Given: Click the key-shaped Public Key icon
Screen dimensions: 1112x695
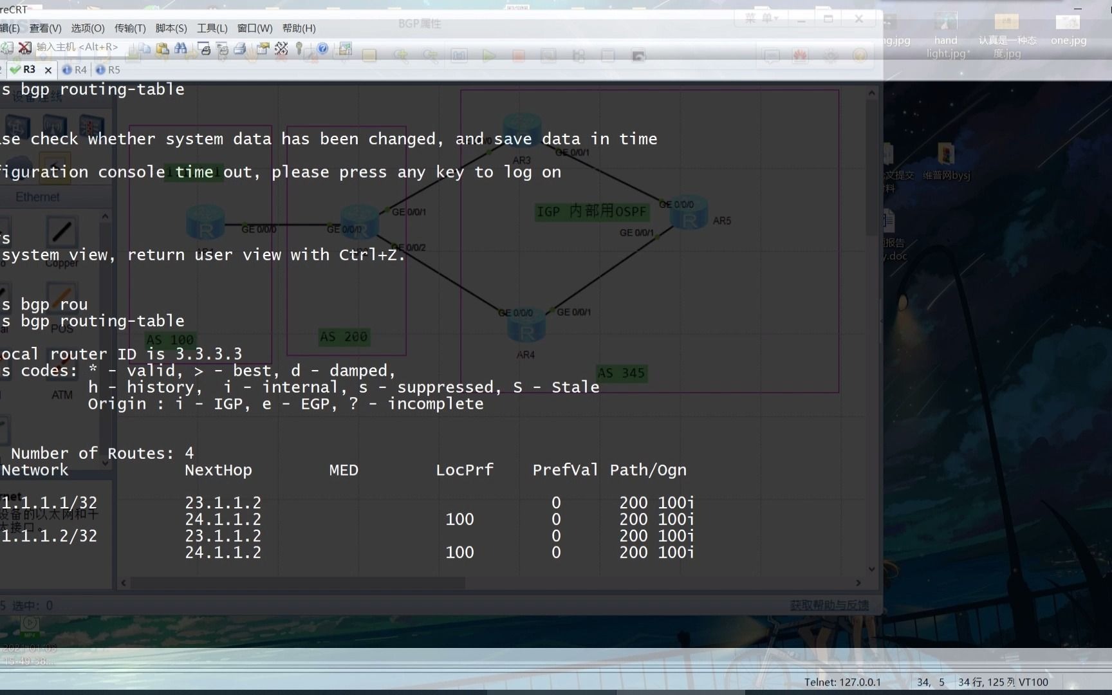Looking at the screenshot, I should [299, 48].
